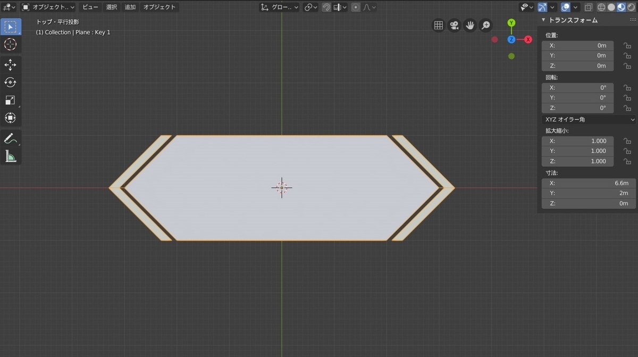Toggle snapping magnet icon
Viewport: 638px width, 357px height.
coord(326,7)
